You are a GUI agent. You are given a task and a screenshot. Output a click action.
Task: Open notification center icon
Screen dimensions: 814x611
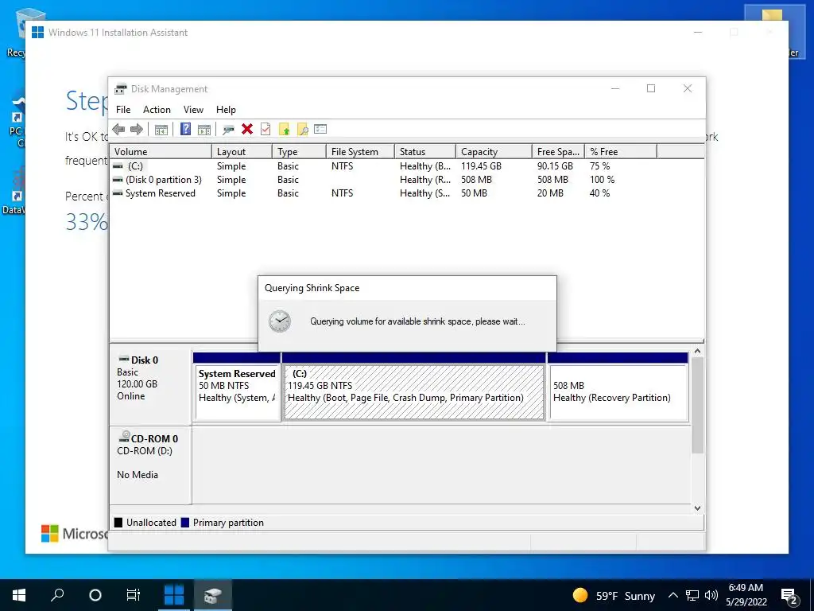[789, 596]
